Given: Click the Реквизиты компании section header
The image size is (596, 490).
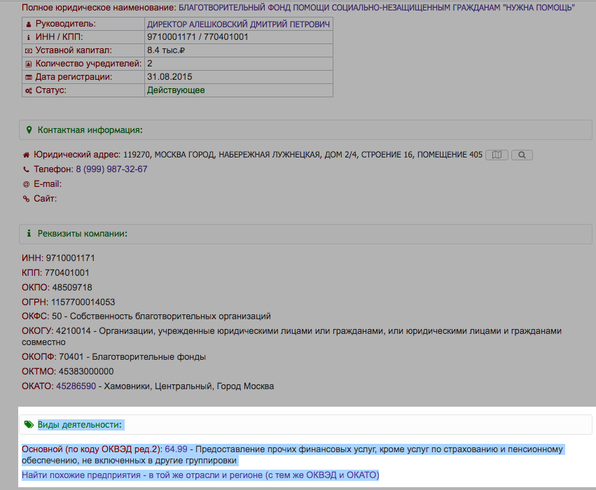Looking at the screenshot, I should (x=305, y=234).
